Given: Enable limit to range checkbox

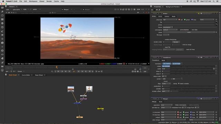Looking at the screenshot, I should [x=181, y=45].
